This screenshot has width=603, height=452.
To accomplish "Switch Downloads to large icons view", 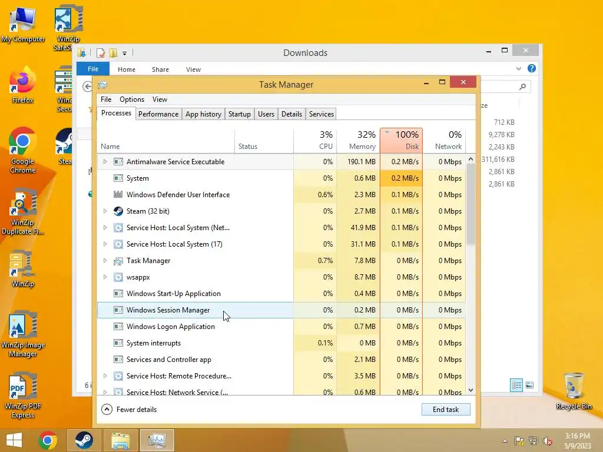I will tap(529, 385).
